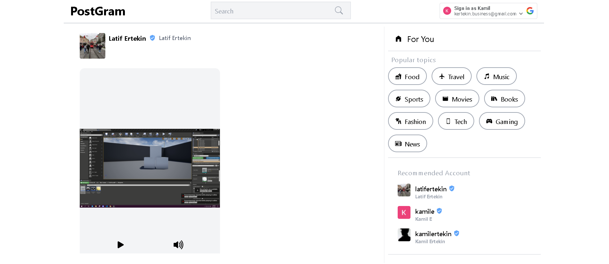Select the Music topic

point(497,76)
